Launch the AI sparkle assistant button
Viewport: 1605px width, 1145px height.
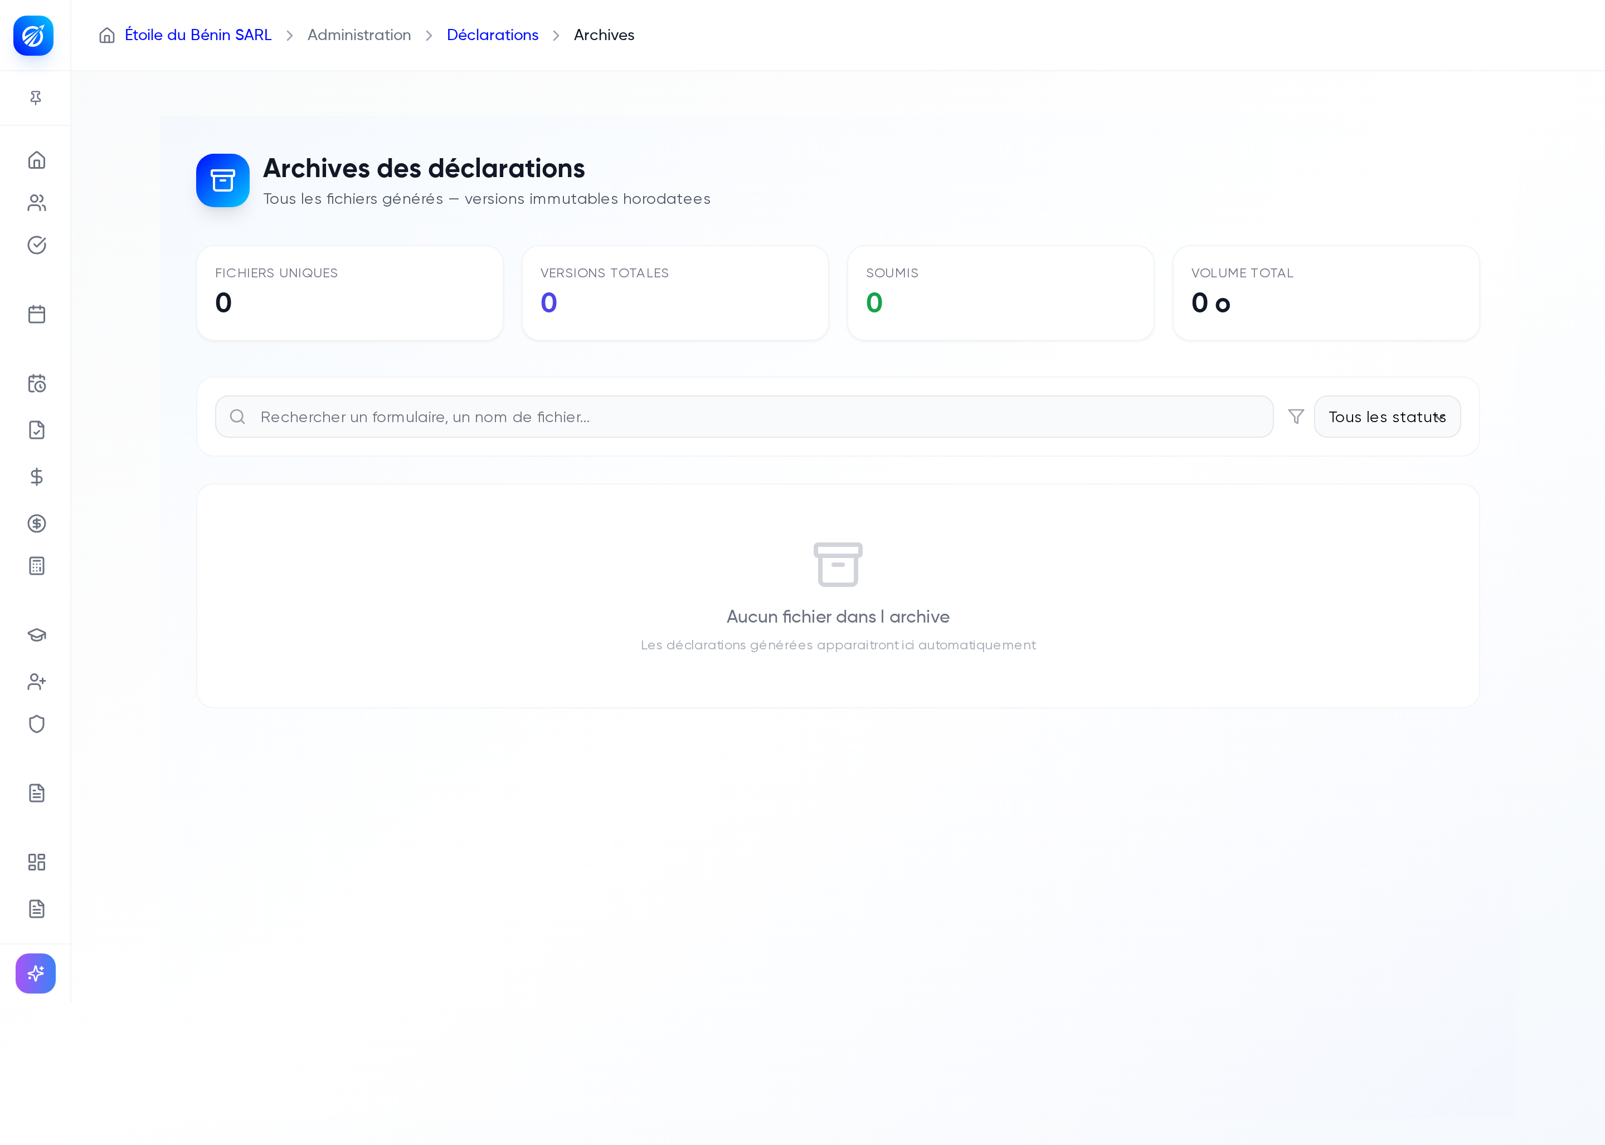coord(35,973)
